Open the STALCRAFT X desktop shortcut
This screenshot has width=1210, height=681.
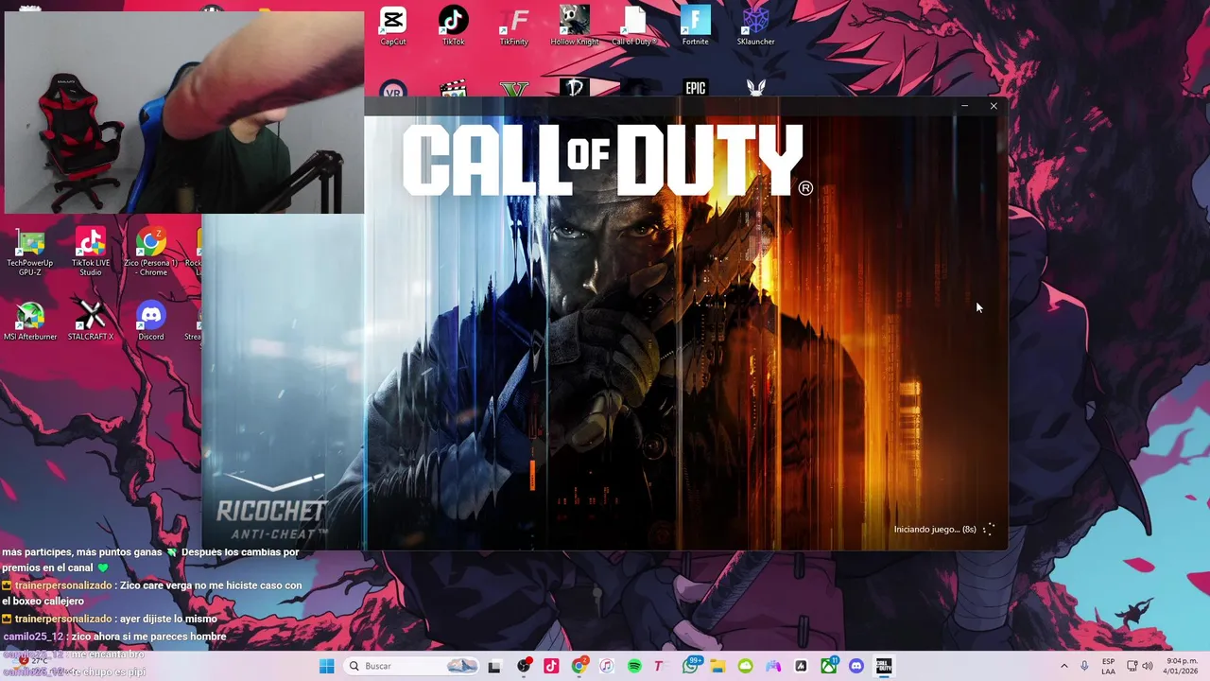[91, 322]
